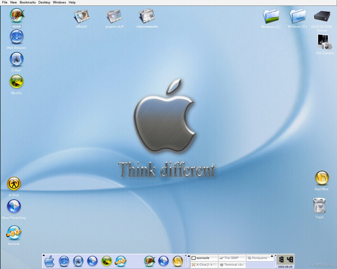This screenshot has height=269, width=337.
Task: Launch StarOffice desktop icon
Action: [322, 178]
